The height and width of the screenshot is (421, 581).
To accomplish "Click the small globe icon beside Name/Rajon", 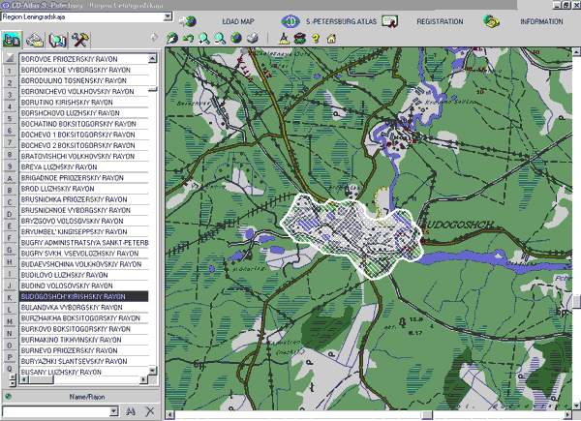I will pos(8,397).
